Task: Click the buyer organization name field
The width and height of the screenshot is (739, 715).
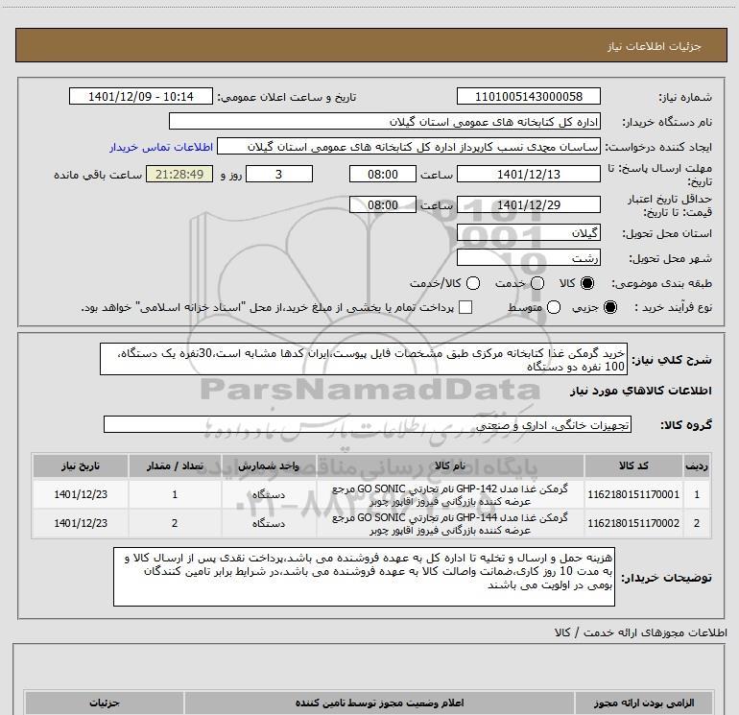Action: tap(385, 122)
